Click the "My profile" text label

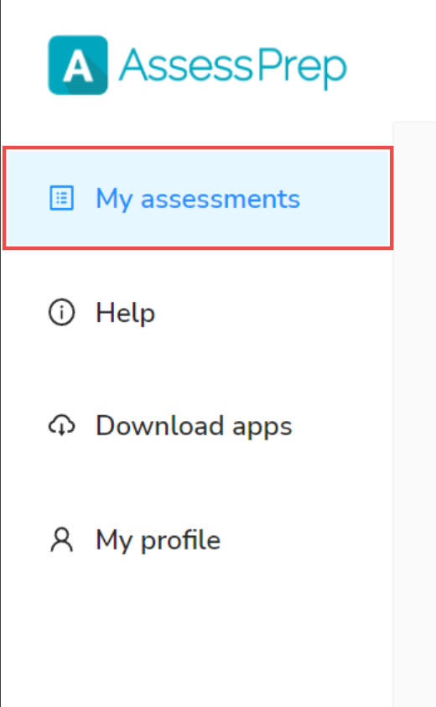[158, 540]
